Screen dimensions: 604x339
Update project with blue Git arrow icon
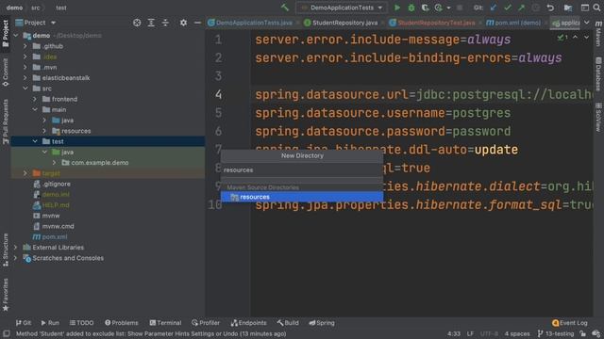click(494, 8)
